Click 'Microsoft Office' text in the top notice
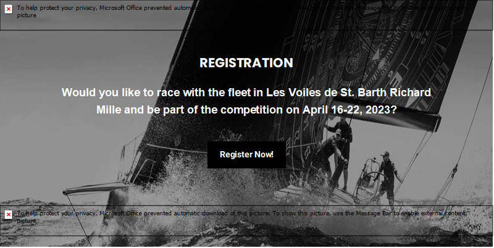494x248 pixels. click(x=121, y=8)
